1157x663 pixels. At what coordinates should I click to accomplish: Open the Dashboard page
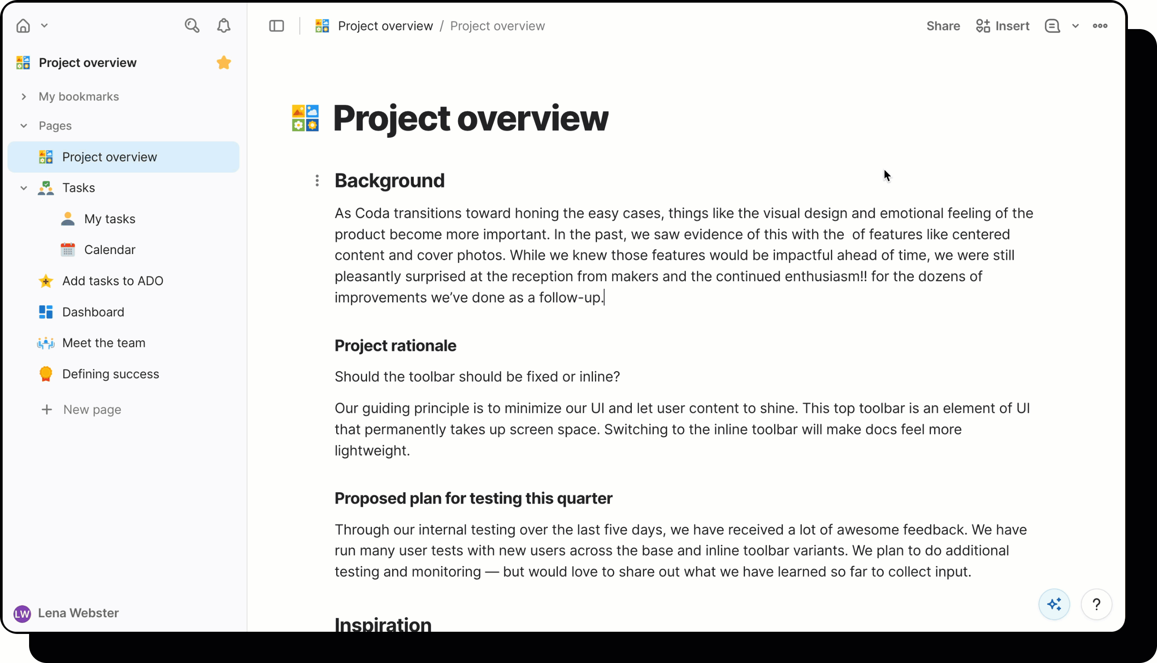tap(93, 312)
